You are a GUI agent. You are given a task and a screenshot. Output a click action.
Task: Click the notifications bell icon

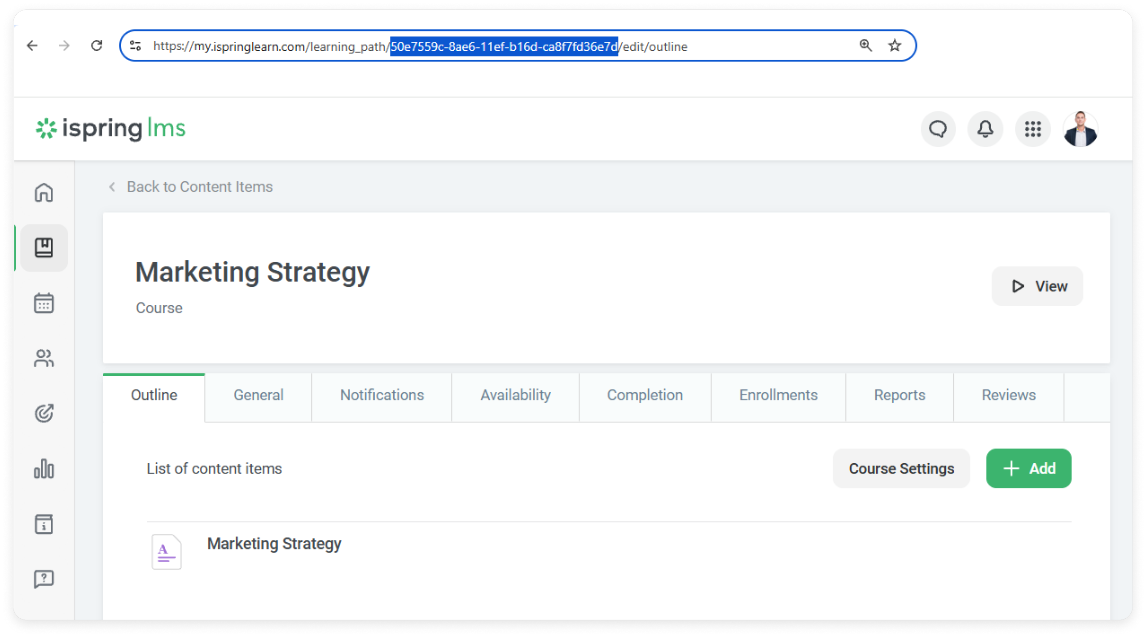[985, 129]
